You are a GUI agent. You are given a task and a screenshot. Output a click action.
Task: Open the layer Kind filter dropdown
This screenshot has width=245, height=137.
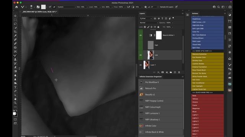146,19
